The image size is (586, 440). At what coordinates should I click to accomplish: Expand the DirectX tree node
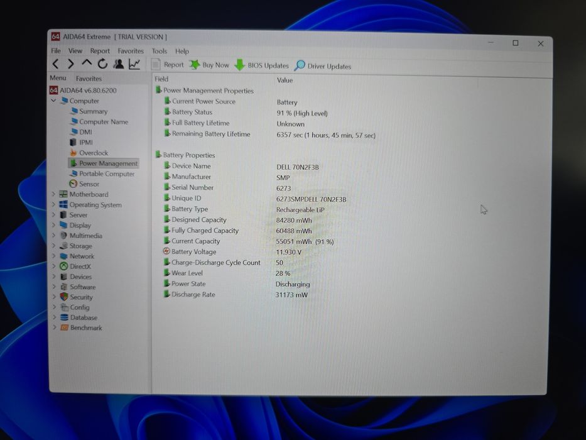54,267
